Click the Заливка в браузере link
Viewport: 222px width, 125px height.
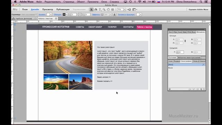[126, 15]
